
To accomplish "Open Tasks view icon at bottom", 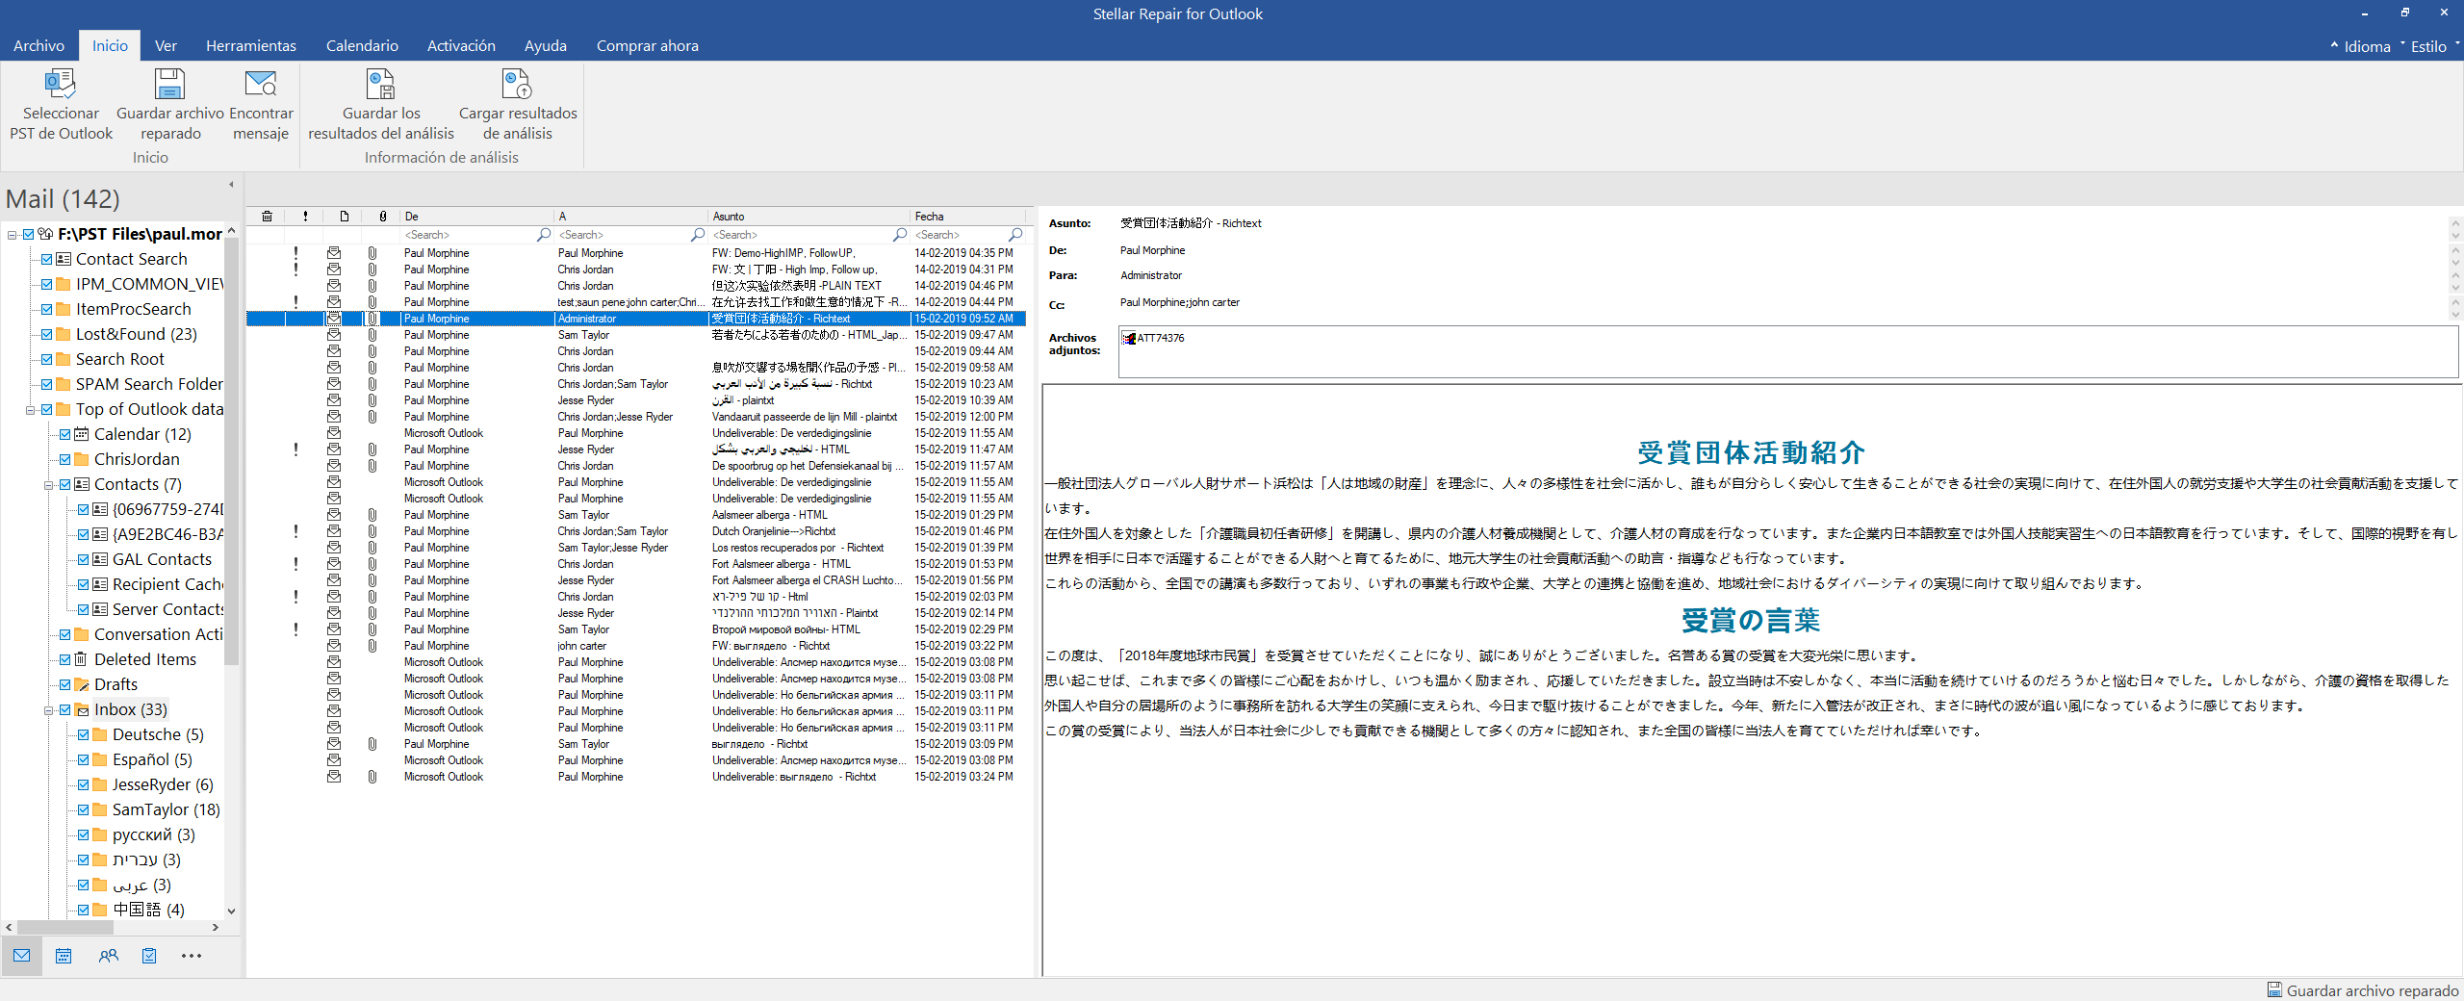I will point(149,956).
